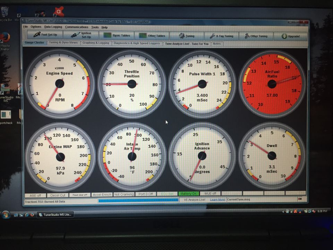
Task: Launch Internet Explorer from quick launch
Action: pyautogui.click(x=27, y=215)
